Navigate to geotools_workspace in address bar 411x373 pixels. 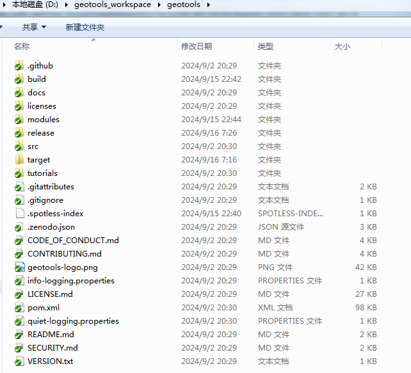[x=113, y=4]
